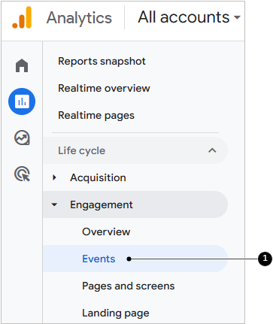This screenshot has height=324, width=273.
Task: Select the Reports bar chart icon
Action: coord(22,101)
